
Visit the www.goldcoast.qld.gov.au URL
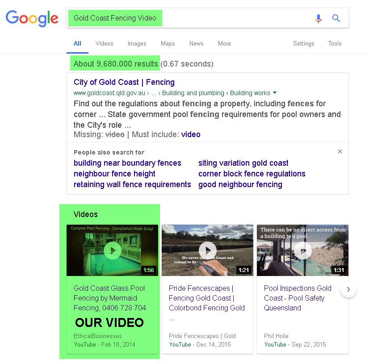point(109,93)
